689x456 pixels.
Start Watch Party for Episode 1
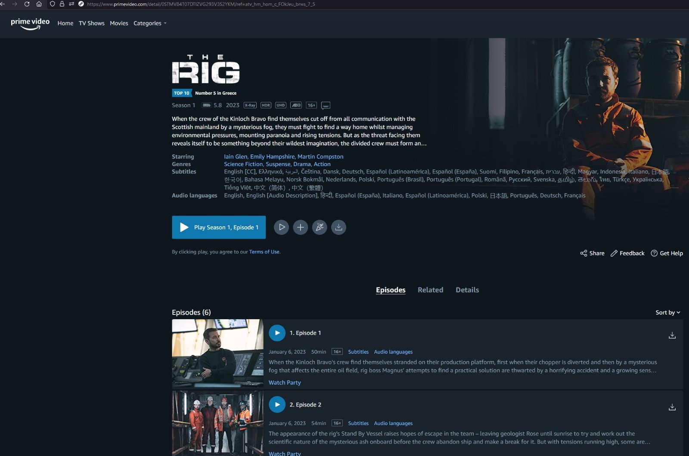(x=285, y=382)
